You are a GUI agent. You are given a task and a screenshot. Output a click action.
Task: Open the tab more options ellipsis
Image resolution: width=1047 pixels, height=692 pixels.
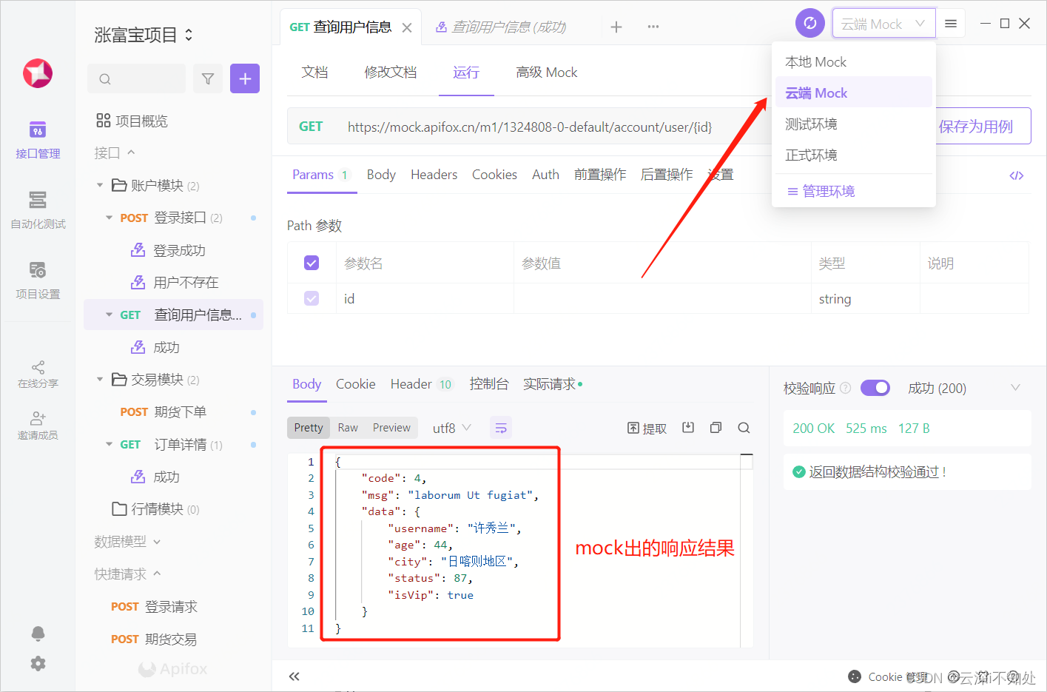tap(653, 27)
